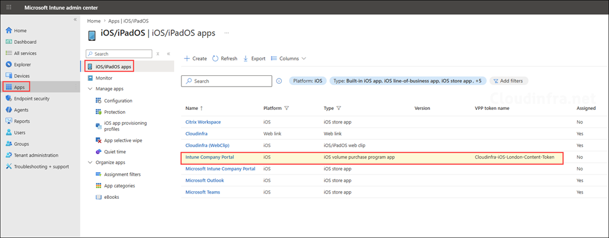Click the Add filters button
The width and height of the screenshot is (609, 238).
point(508,81)
